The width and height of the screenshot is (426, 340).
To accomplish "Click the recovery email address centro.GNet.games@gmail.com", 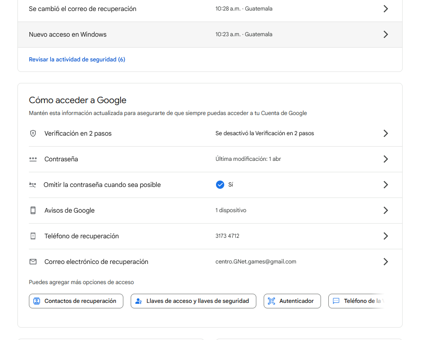I will [255, 262].
